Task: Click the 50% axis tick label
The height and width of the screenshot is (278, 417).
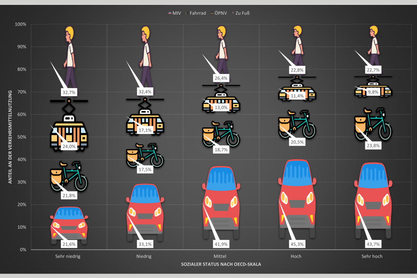Action: (22, 137)
